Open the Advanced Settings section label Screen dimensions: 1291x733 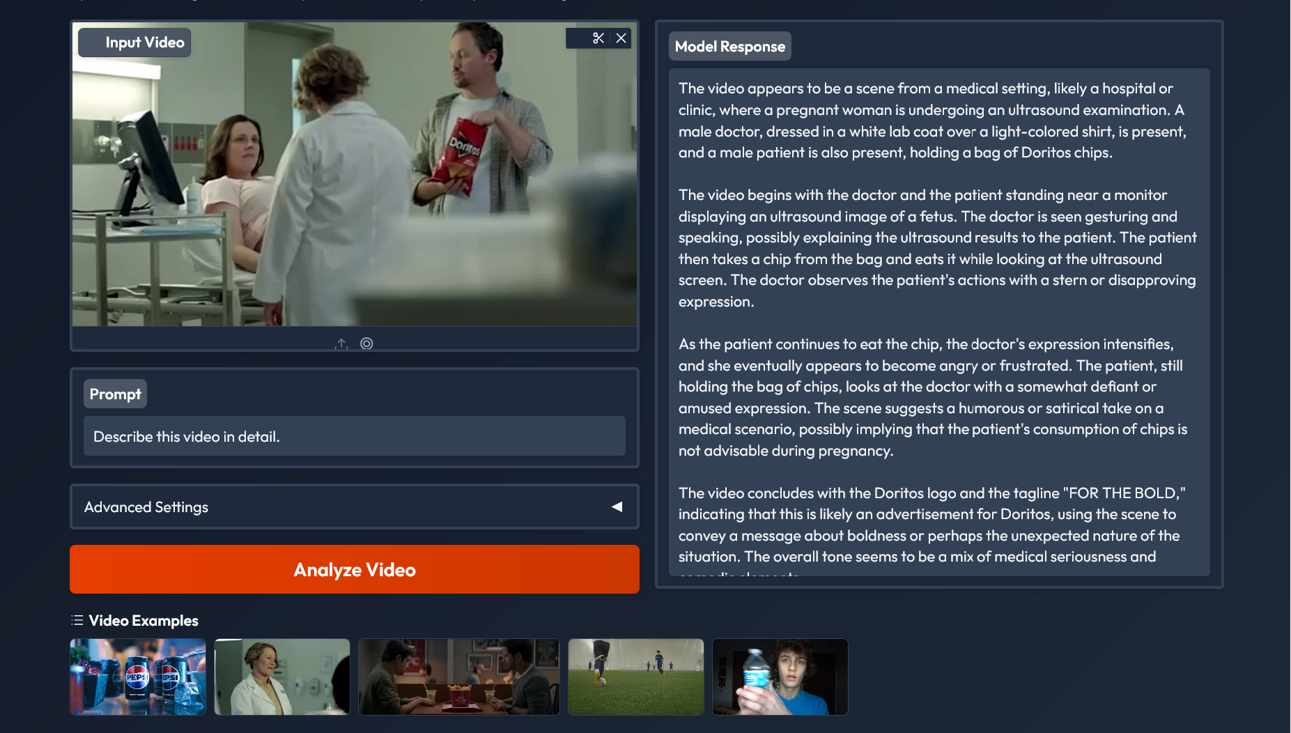tap(146, 507)
